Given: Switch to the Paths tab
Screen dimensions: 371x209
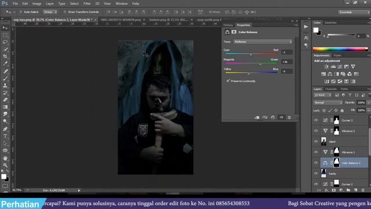Looking at the screenshot, I should point(344,89).
